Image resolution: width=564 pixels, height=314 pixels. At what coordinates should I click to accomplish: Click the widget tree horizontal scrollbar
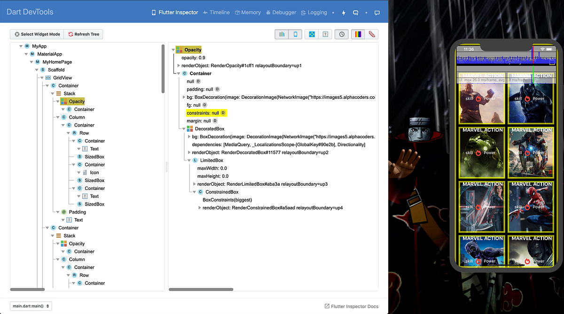point(26,290)
